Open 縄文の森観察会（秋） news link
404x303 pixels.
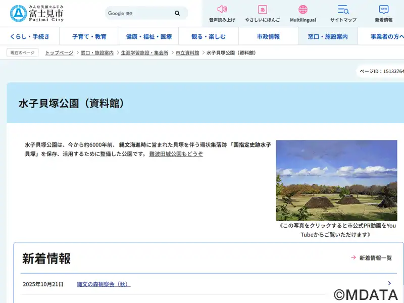click(104, 284)
